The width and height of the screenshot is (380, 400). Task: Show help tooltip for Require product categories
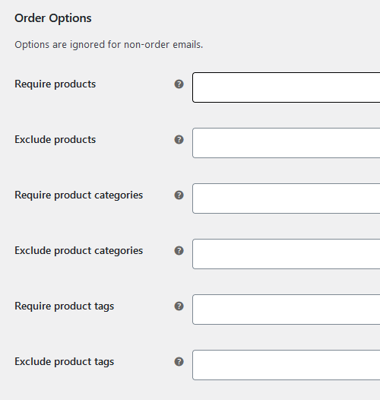click(x=179, y=195)
